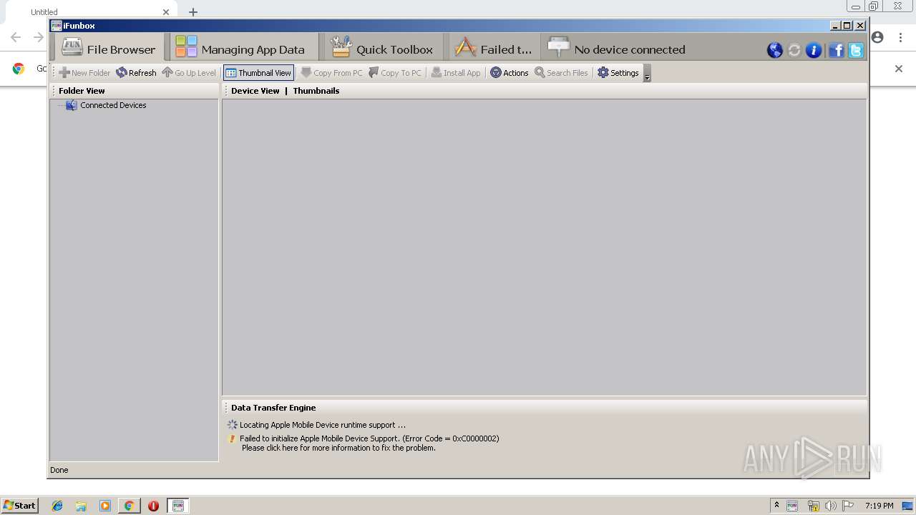Open the Twitter icon

(855, 50)
